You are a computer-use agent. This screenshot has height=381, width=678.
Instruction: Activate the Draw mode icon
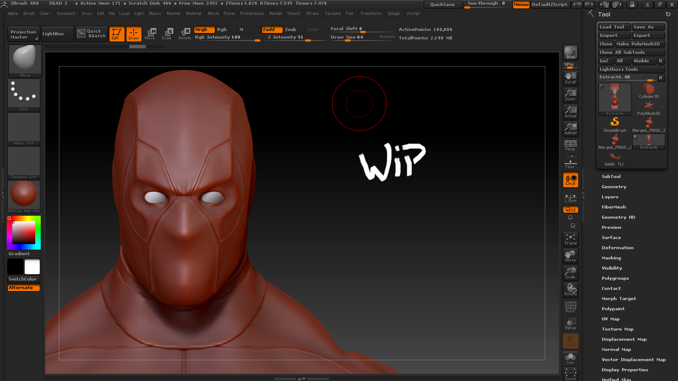point(134,34)
